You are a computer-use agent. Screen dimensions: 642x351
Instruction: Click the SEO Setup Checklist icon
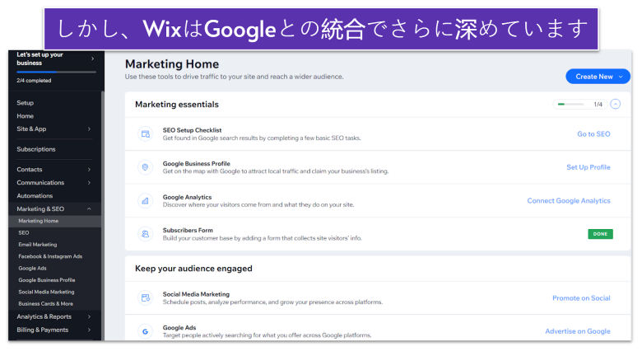click(x=146, y=134)
